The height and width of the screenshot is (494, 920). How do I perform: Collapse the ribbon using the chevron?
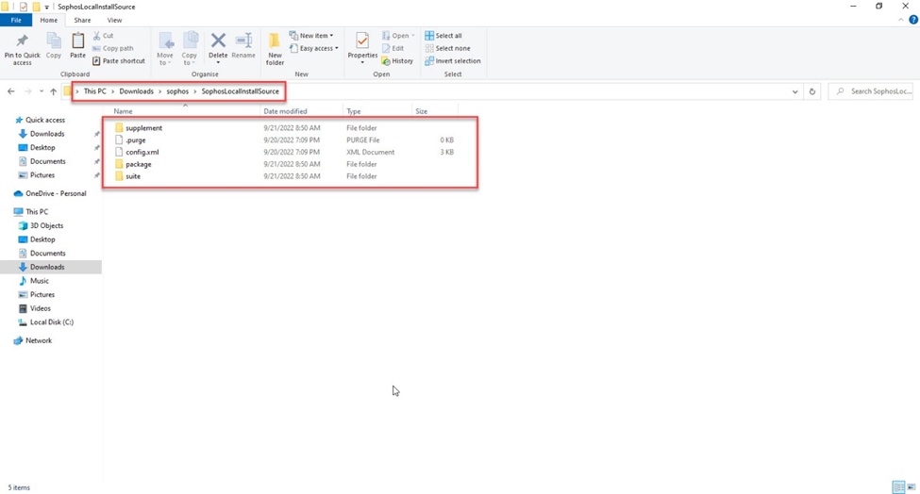[900, 20]
